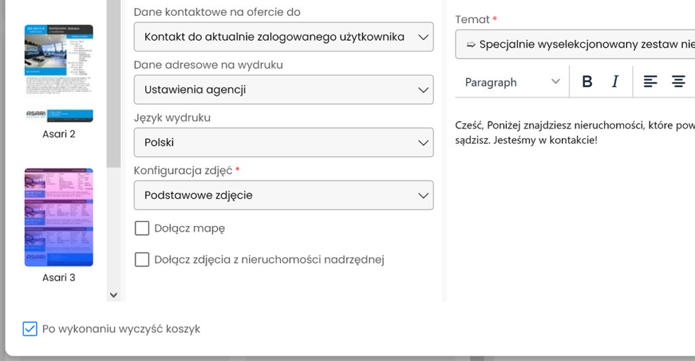The height and width of the screenshot is (361, 695).
Task: Open the Paragraph style dropdown
Action: tap(512, 82)
